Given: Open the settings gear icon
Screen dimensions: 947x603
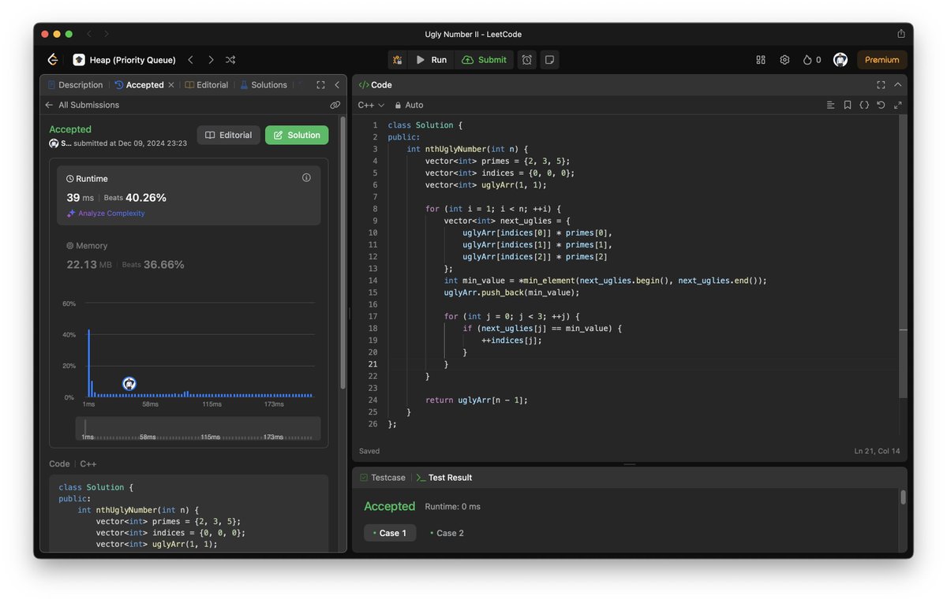Looking at the screenshot, I should 784,60.
